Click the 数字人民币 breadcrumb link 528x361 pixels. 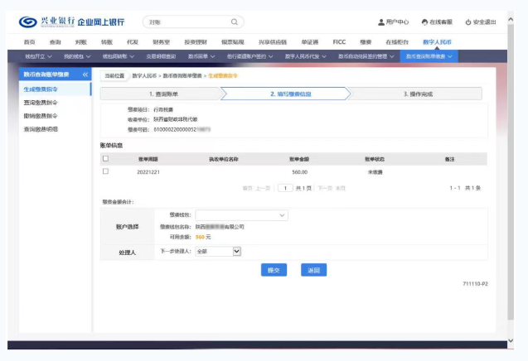(x=145, y=75)
